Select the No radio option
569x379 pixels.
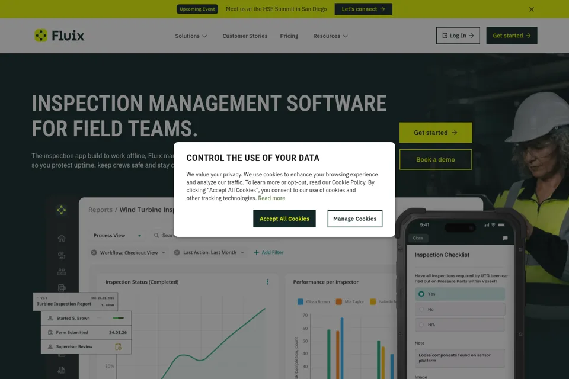point(459,309)
